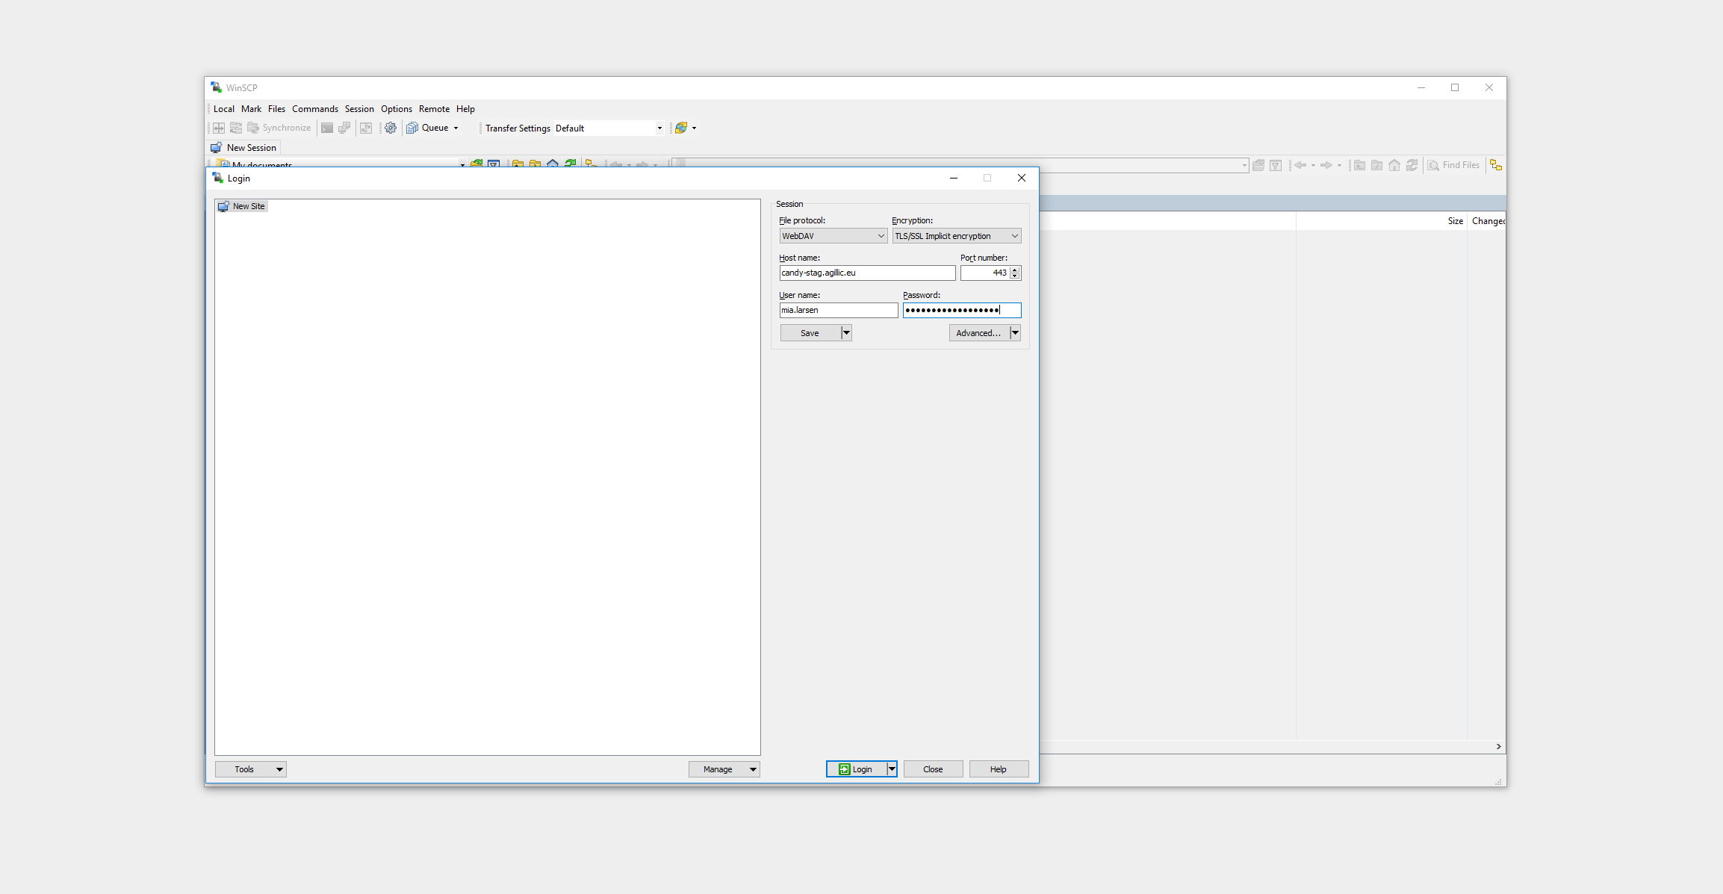Click the Open Terminal console icon
This screenshot has width=1723, height=894.
(327, 128)
